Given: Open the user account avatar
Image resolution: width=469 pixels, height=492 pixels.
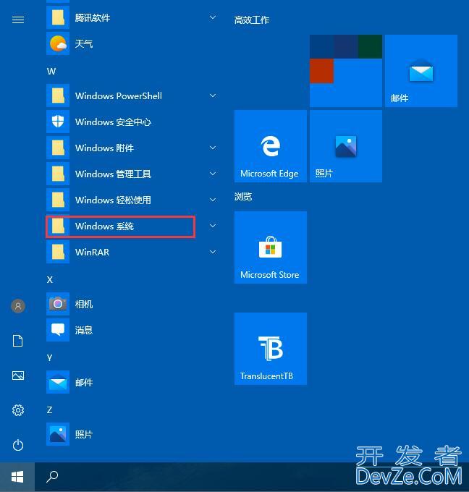Looking at the screenshot, I should (x=18, y=306).
